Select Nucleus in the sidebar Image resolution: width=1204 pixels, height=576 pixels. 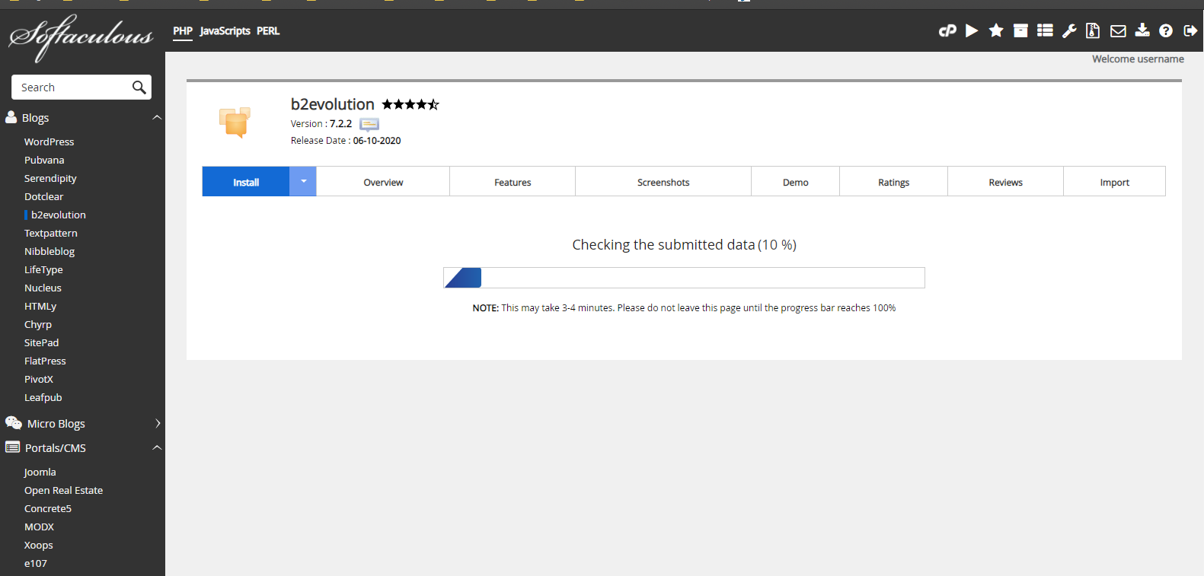click(x=43, y=288)
